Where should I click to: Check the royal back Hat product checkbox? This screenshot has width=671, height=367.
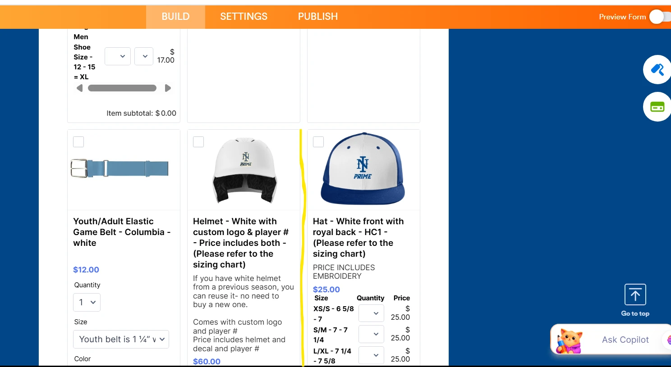318,141
